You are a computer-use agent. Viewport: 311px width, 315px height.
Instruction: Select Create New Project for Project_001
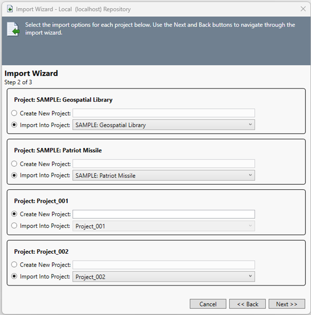(x=14, y=214)
